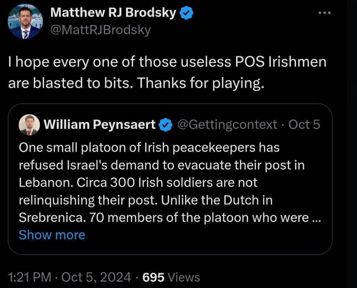Open Matthew RJ Brodsky's profile picture
The image size is (357, 288).
(x=25, y=22)
